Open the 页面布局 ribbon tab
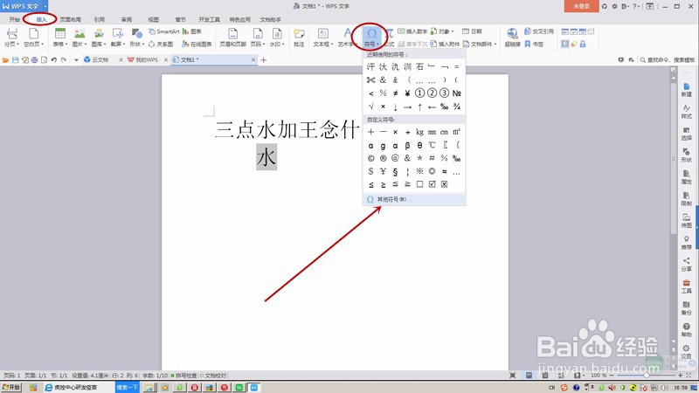This screenshot has height=393, width=699. pos(71,19)
